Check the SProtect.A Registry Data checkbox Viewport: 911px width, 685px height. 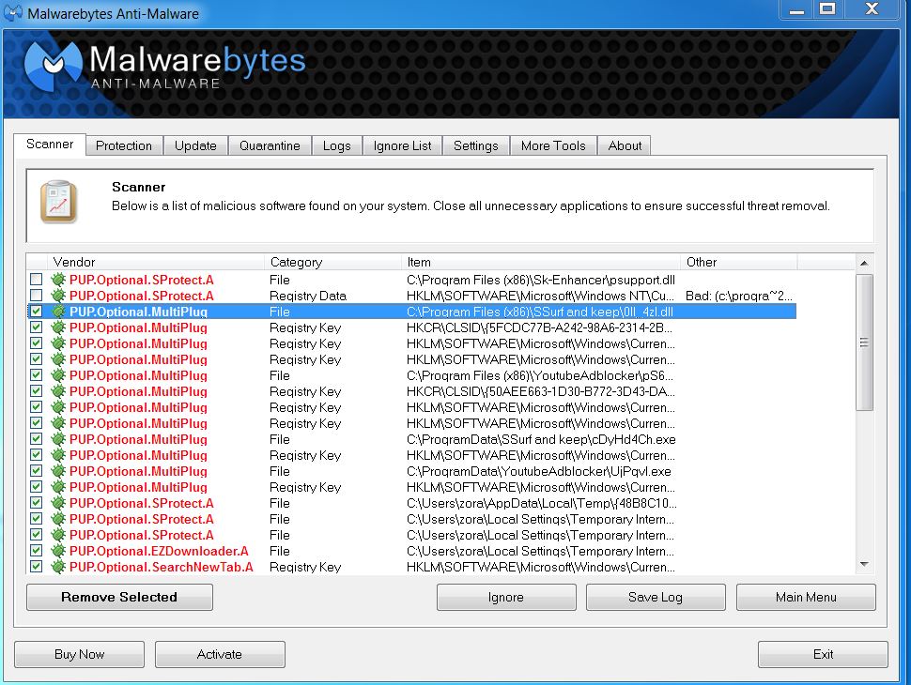[36, 295]
